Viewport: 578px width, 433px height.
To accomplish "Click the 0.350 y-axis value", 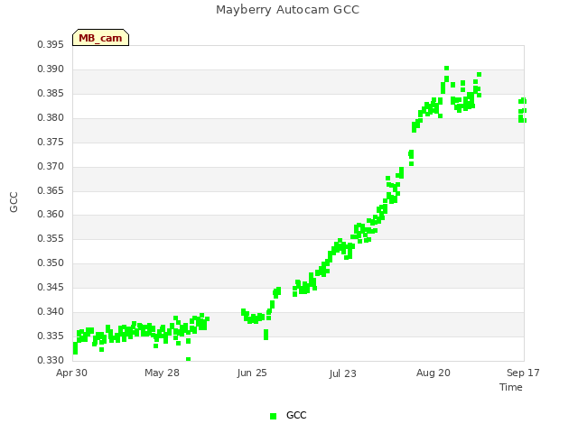I will click(51, 263).
